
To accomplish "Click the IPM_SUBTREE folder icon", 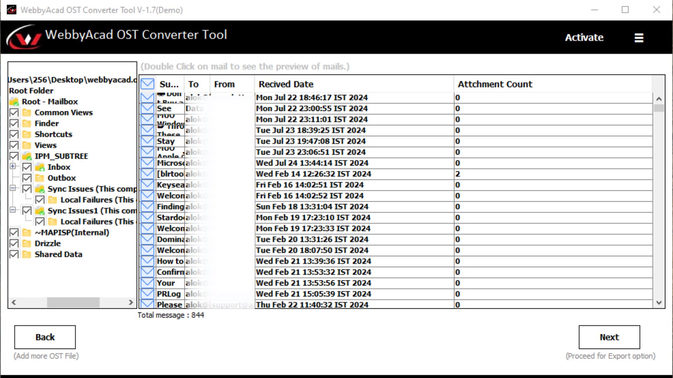I will (27, 156).
